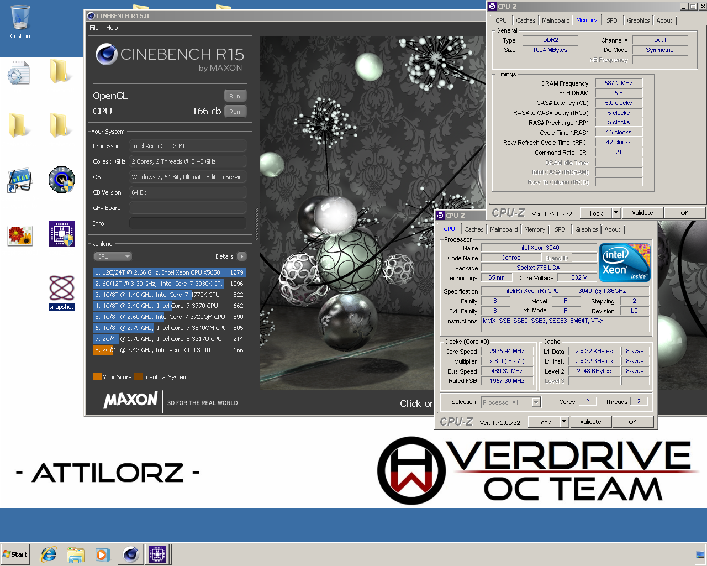Screen dimensions: 707x566
Task: Click the GFX Board field in Cinebench
Action: click(188, 208)
